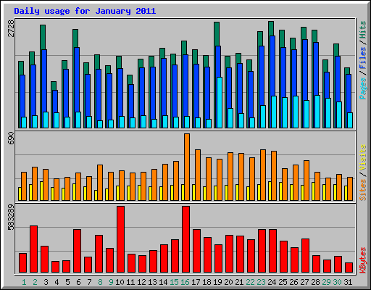The height and width of the screenshot is (290, 371).
Task: Click day 14 on the x-axis
Action: [x=163, y=282]
